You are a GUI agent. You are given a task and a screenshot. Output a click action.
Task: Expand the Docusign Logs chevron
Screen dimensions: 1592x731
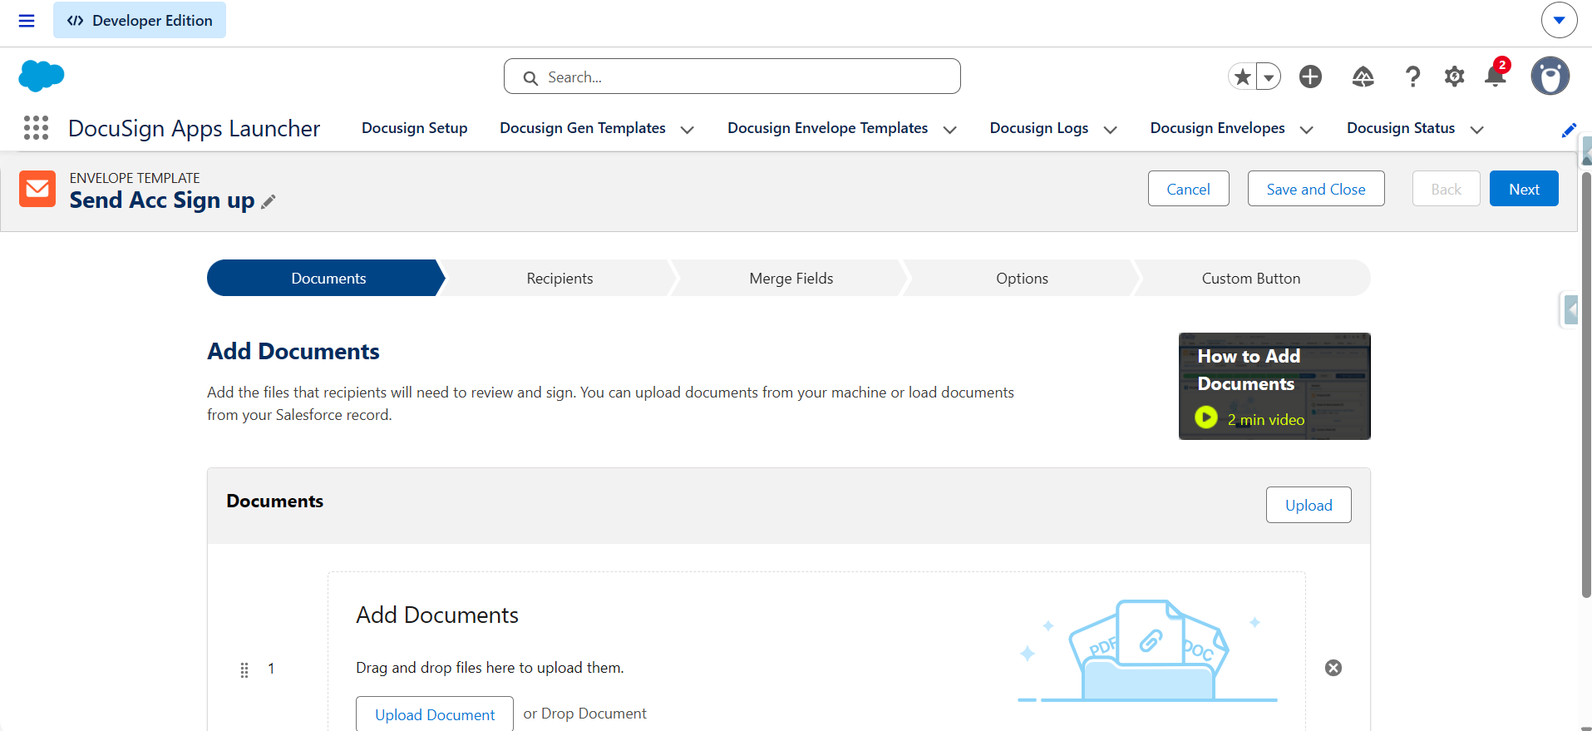(1111, 130)
